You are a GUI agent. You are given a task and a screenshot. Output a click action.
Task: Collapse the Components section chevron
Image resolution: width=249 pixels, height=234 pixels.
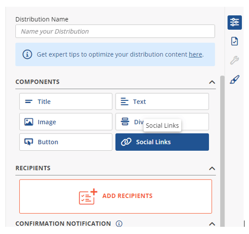[x=212, y=82]
